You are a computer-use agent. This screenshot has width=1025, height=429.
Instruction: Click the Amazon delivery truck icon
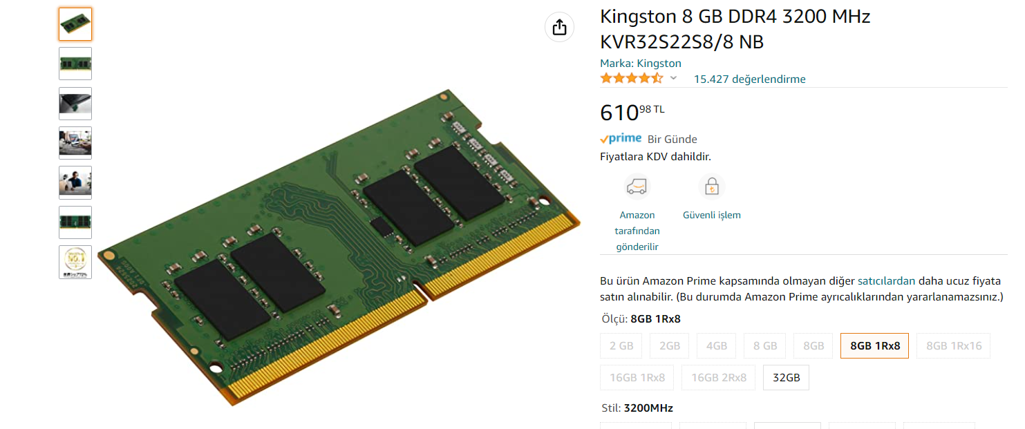pyautogui.click(x=637, y=187)
